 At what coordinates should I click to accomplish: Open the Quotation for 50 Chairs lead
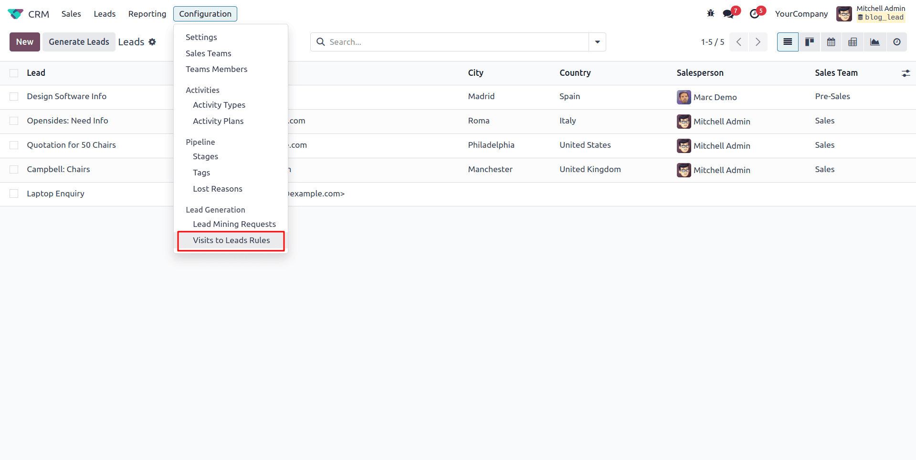tap(71, 145)
